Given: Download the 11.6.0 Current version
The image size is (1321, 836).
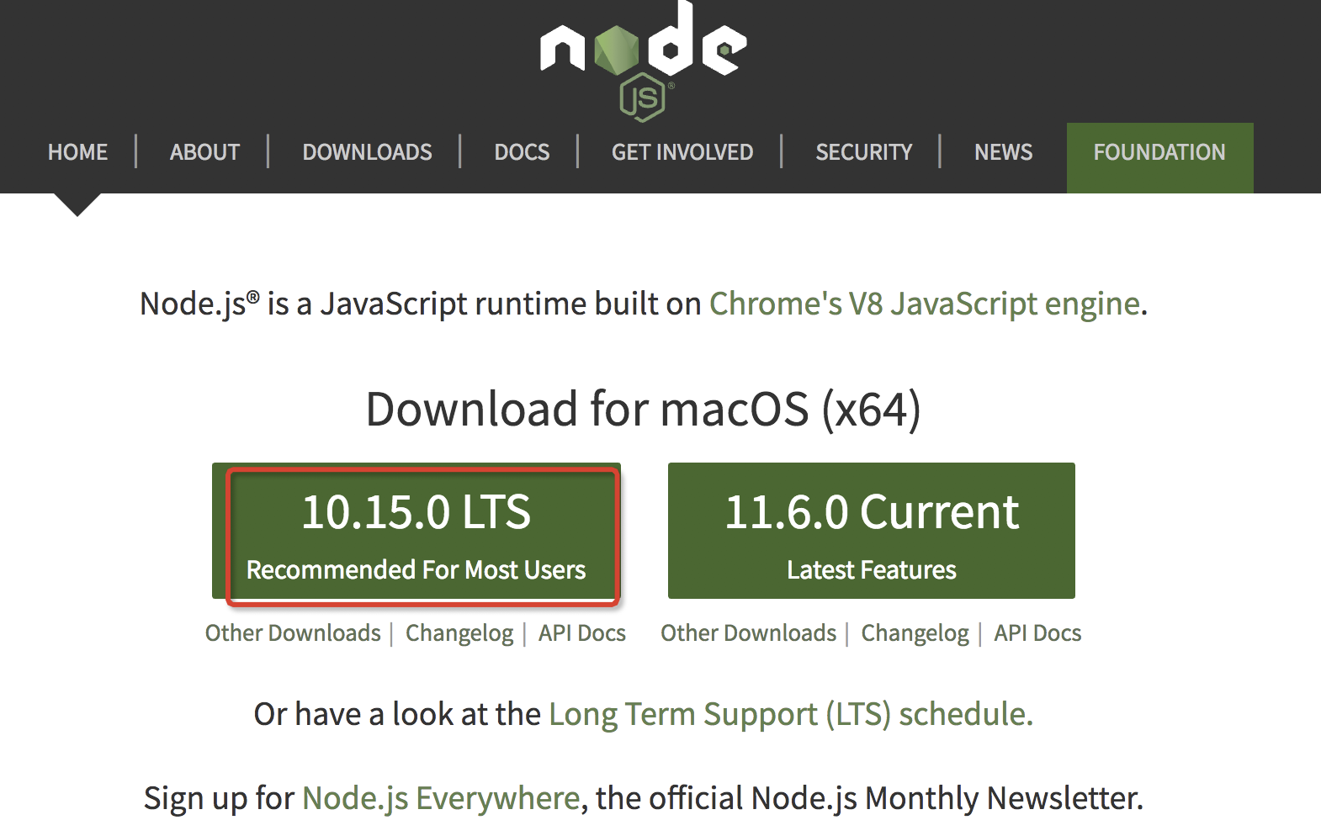Looking at the screenshot, I should 872,531.
